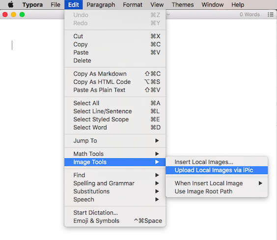The image size is (277, 240).
Task: Open the title dropdown chevron in titlebar
Action: pos(168,15)
